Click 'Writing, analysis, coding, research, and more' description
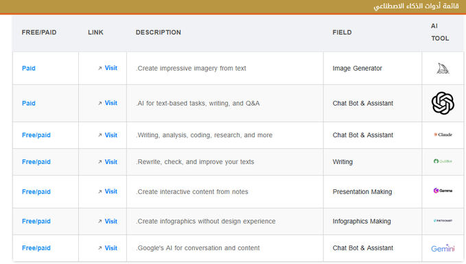 point(204,135)
